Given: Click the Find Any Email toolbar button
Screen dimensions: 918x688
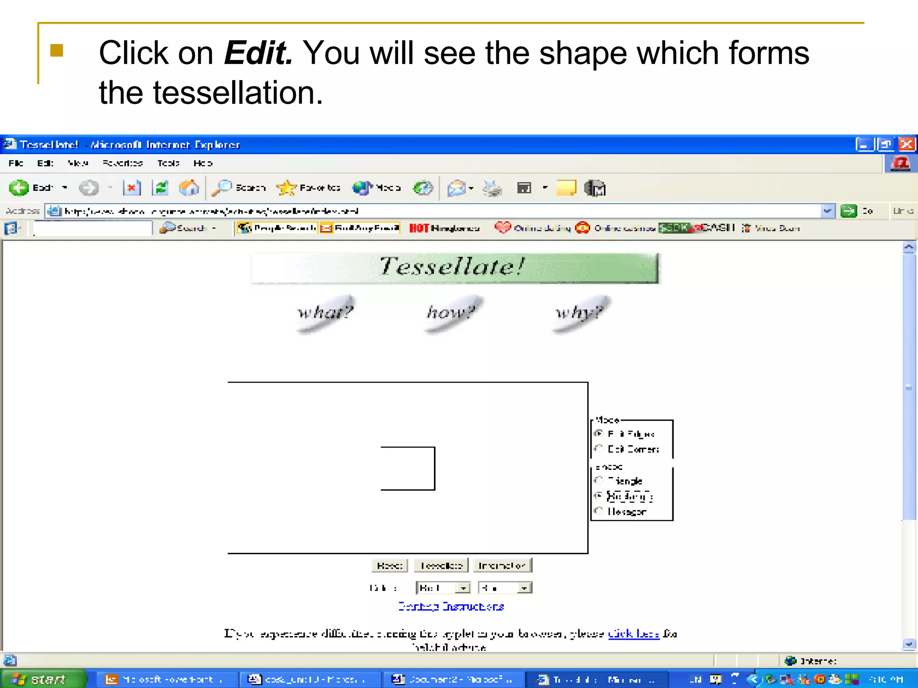Looking at the screenshot, I should click(360, 228).
